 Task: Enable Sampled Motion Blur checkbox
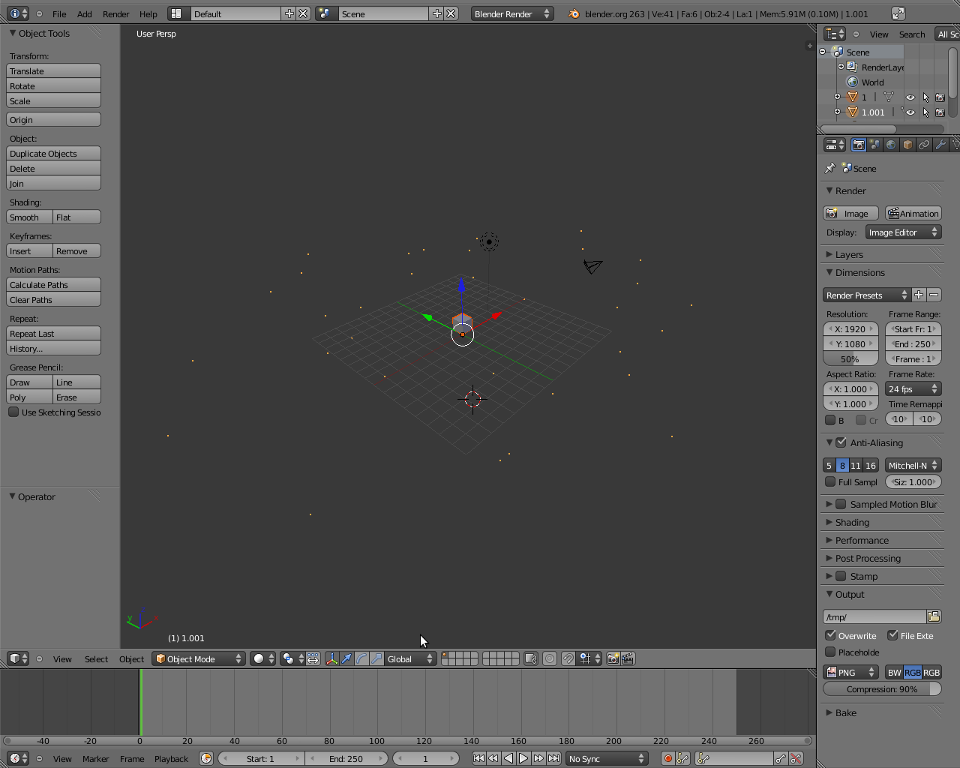(x=841, y=504)
